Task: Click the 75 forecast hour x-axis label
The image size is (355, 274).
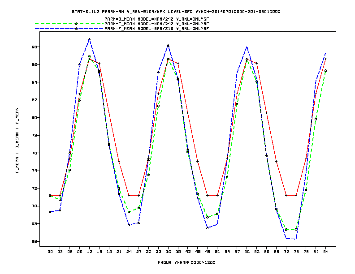Action: point(296,252)
